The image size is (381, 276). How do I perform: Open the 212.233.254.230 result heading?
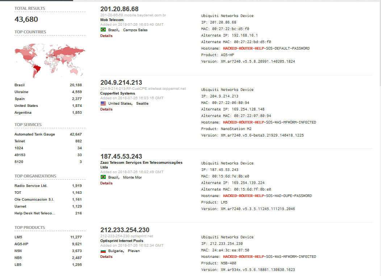pyautogui.click(x=125, y=230)
